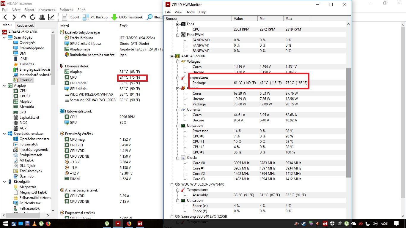
Task: Switch to Firefox in running taskbar apps
Action: (129, 224)
